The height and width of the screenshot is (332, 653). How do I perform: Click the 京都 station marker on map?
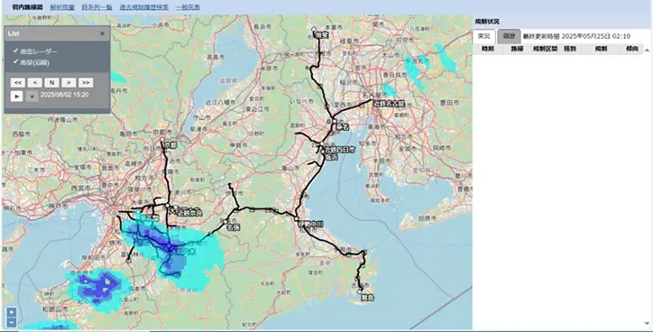162,140
